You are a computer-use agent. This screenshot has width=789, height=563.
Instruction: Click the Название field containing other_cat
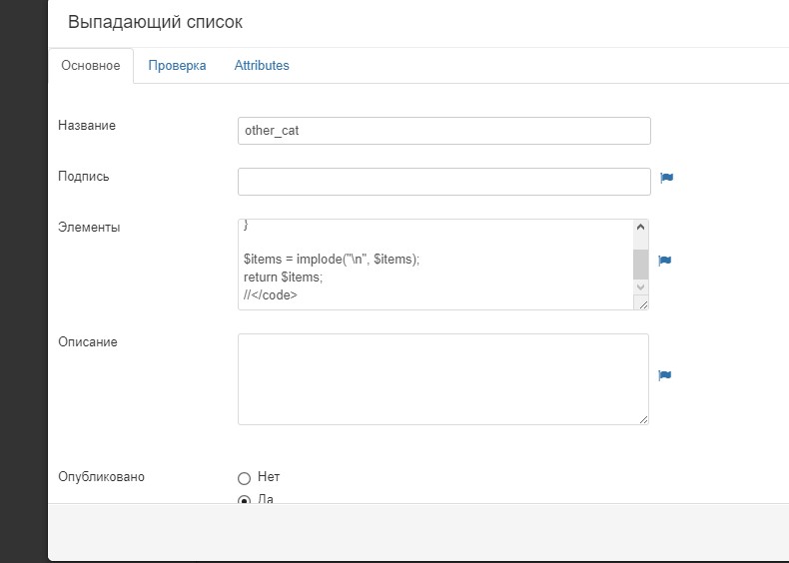click(x=443, y=131)
